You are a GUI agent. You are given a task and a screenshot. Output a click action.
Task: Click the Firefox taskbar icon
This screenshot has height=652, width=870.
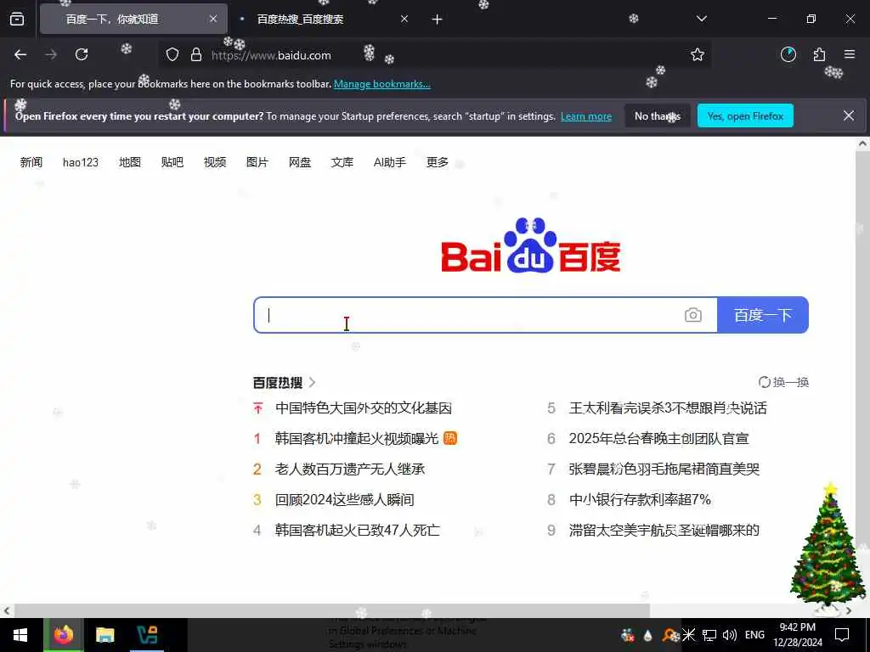coord(63,635)
